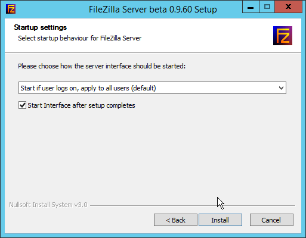This screenshot has width=306, height=238.
Task: Click the 'Nullsoft Install System v3.0' text
Action: 48,205
